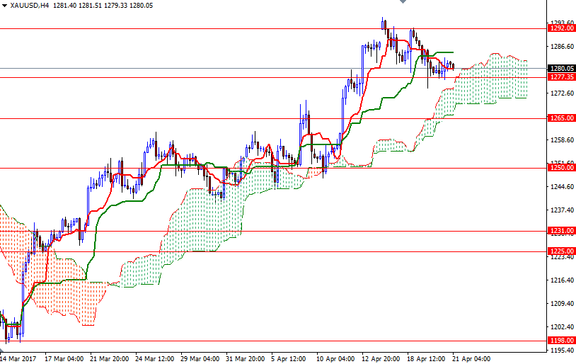Click the 29 Mar 04:00 time label
The image size is (576, 364).
[x=200, y=358]
